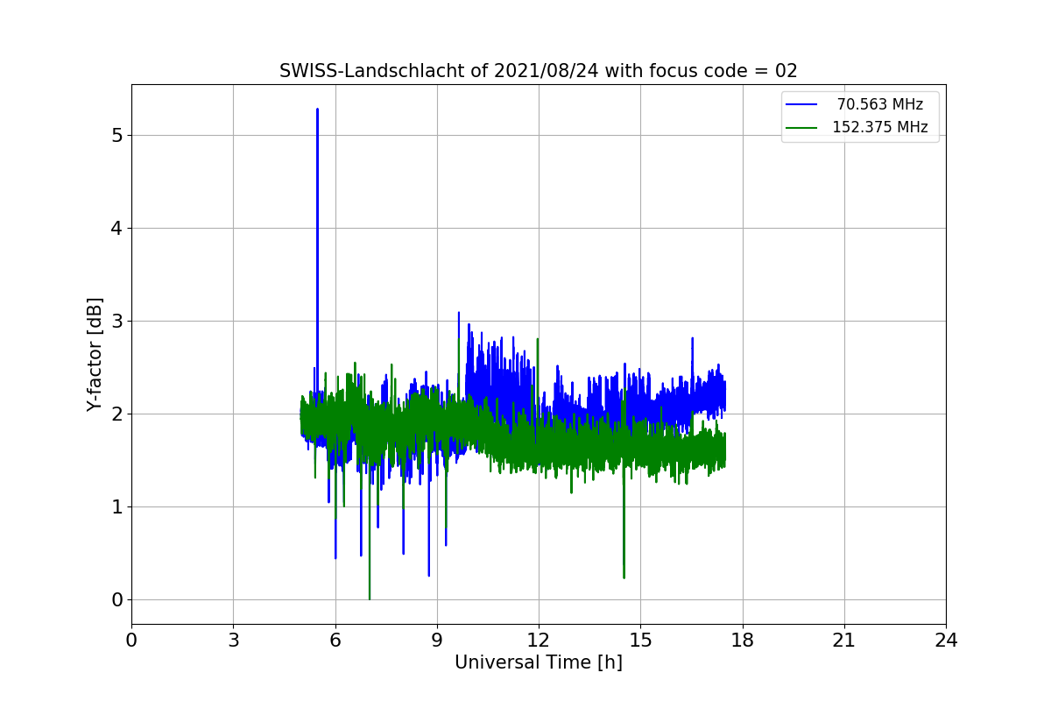
Task: Click the green line sample in legend
Action: (801, 128)
